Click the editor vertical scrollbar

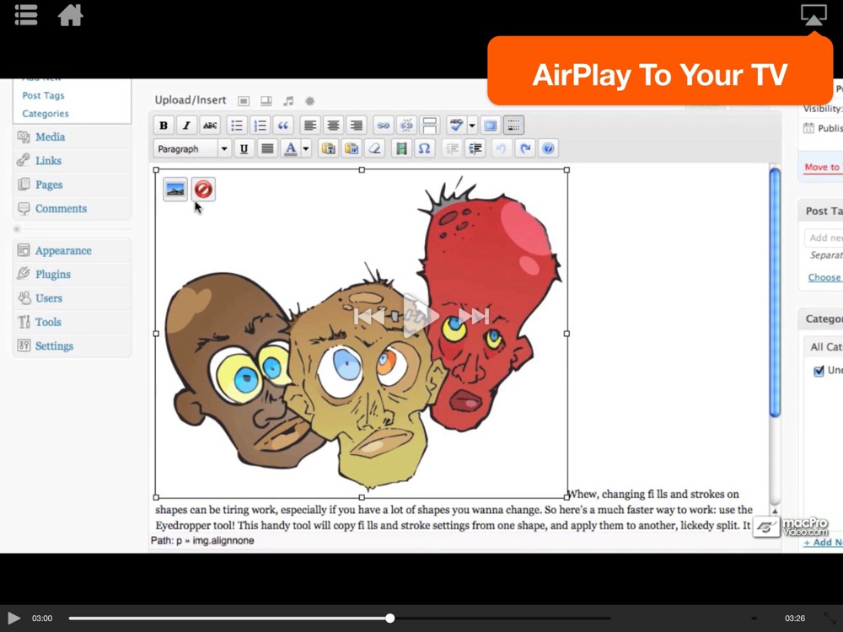click(775, 293)
